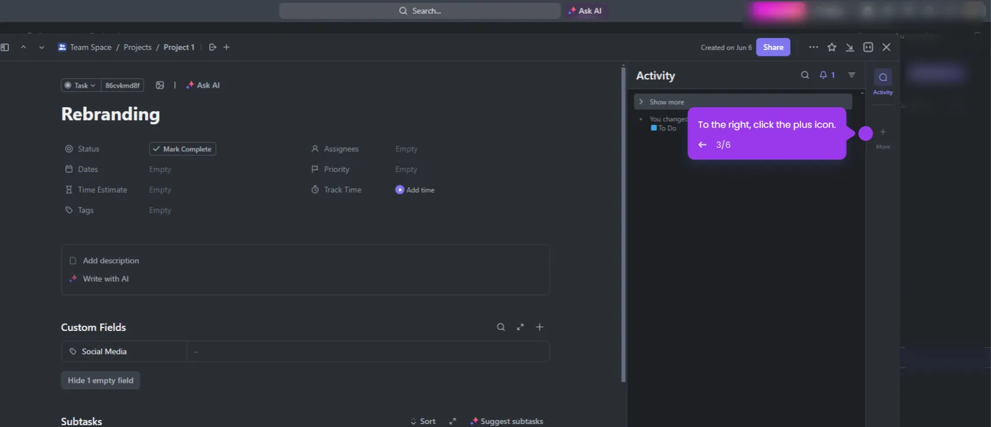Open Ask AI beside the task ID

(203, 85)
